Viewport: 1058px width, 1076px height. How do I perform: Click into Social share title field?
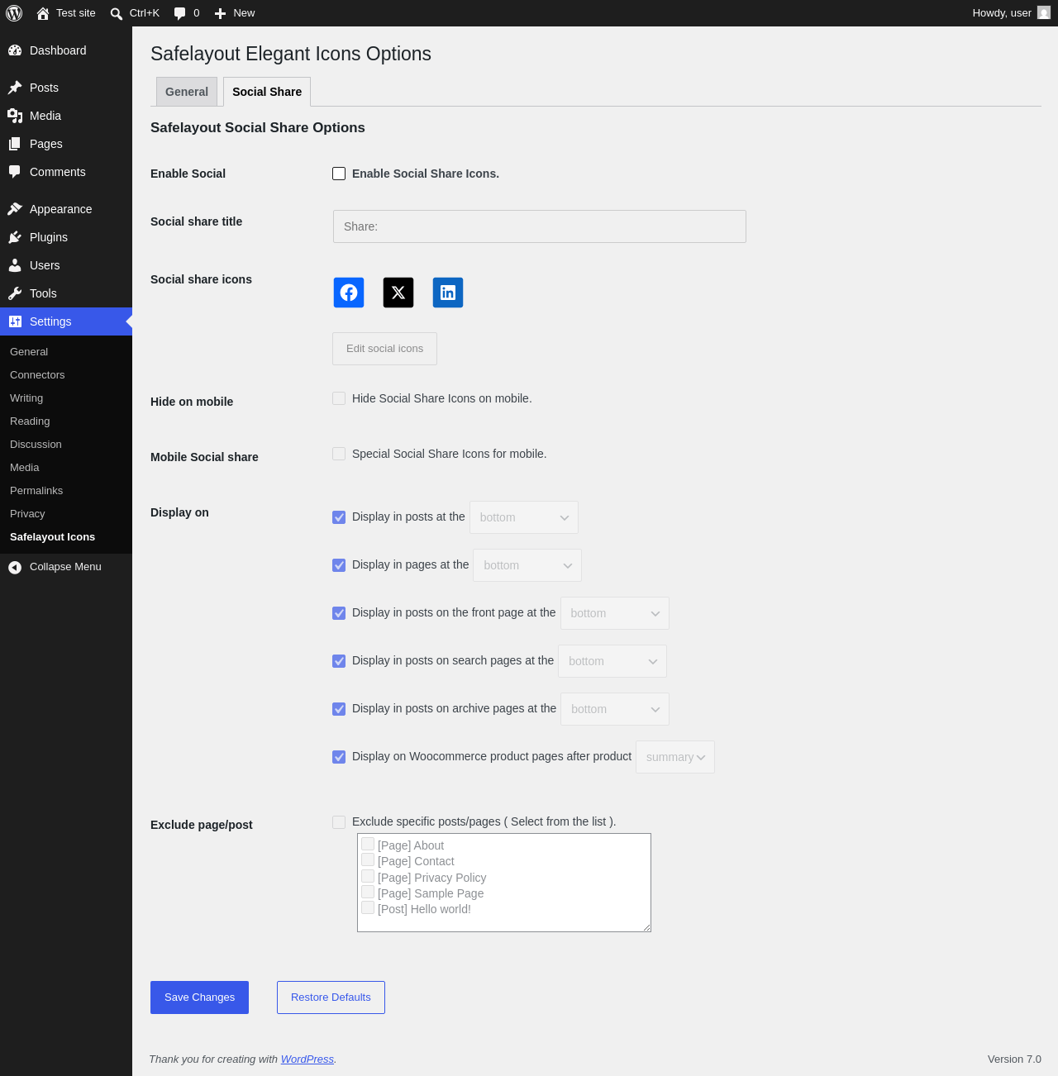coord(540,226)
